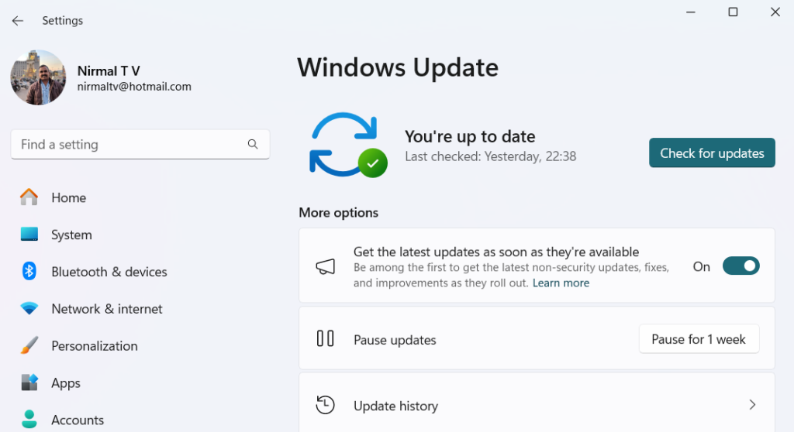This screenshot has width=794, height=432.
Task: Open Personalization settings
Action: click(x=94, y=346)
